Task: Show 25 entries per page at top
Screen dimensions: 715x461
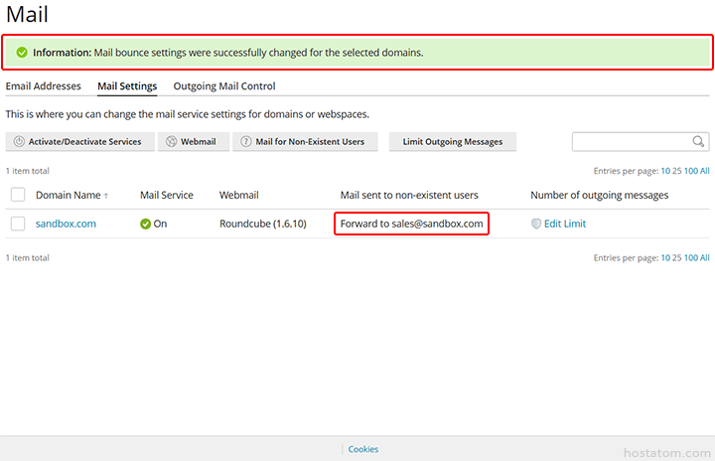Action: 677,171
